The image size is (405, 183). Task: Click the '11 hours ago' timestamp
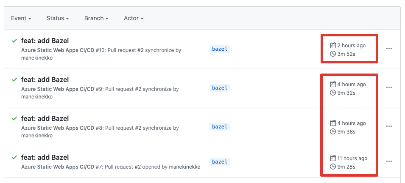click(x=352, y=158)
